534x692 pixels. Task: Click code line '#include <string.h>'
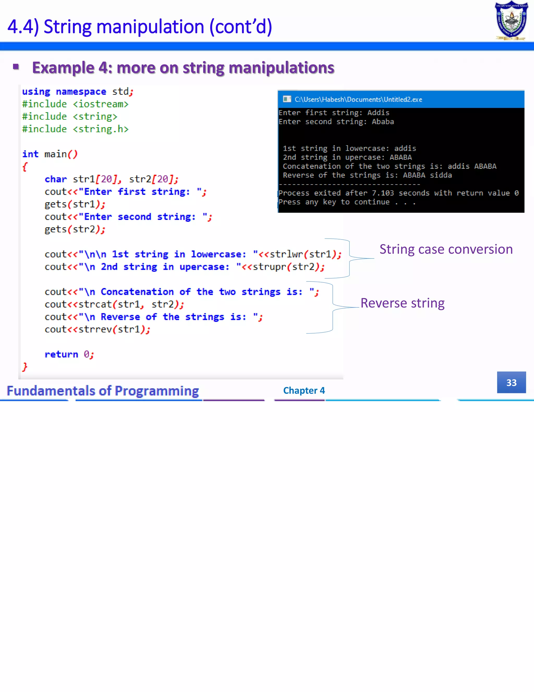(x=75, y=129)
